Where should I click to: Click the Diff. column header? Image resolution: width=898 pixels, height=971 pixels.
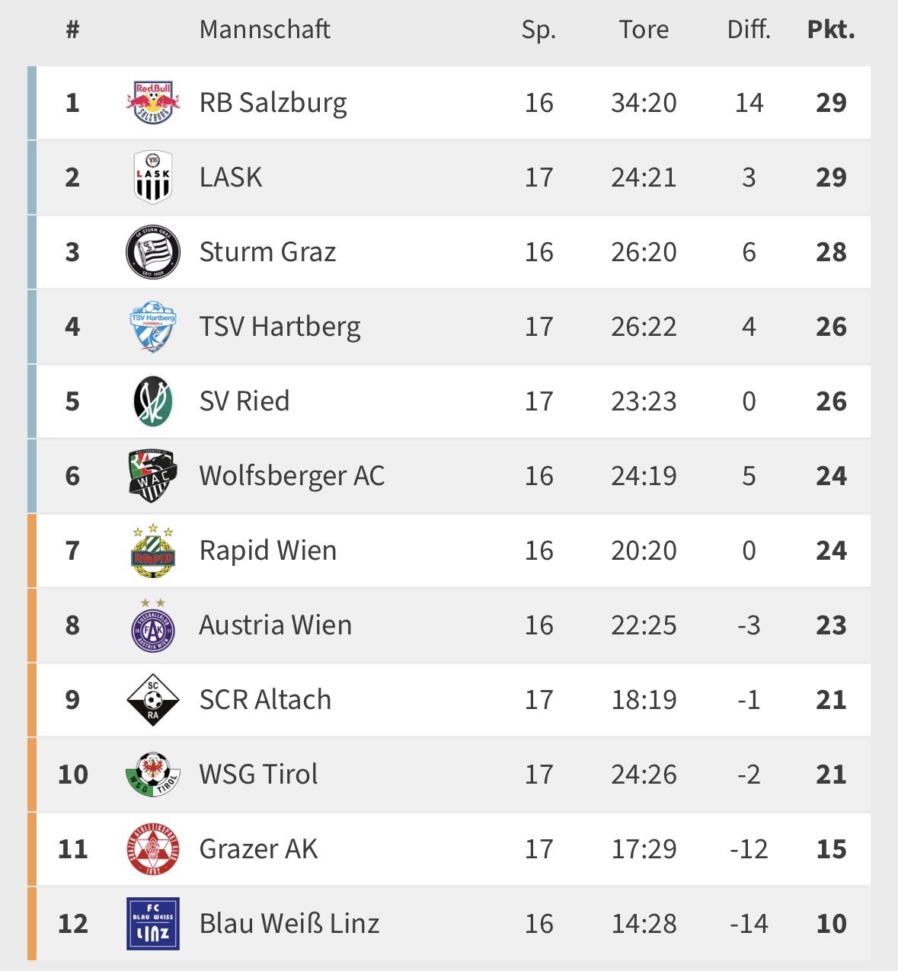point(749,30)
